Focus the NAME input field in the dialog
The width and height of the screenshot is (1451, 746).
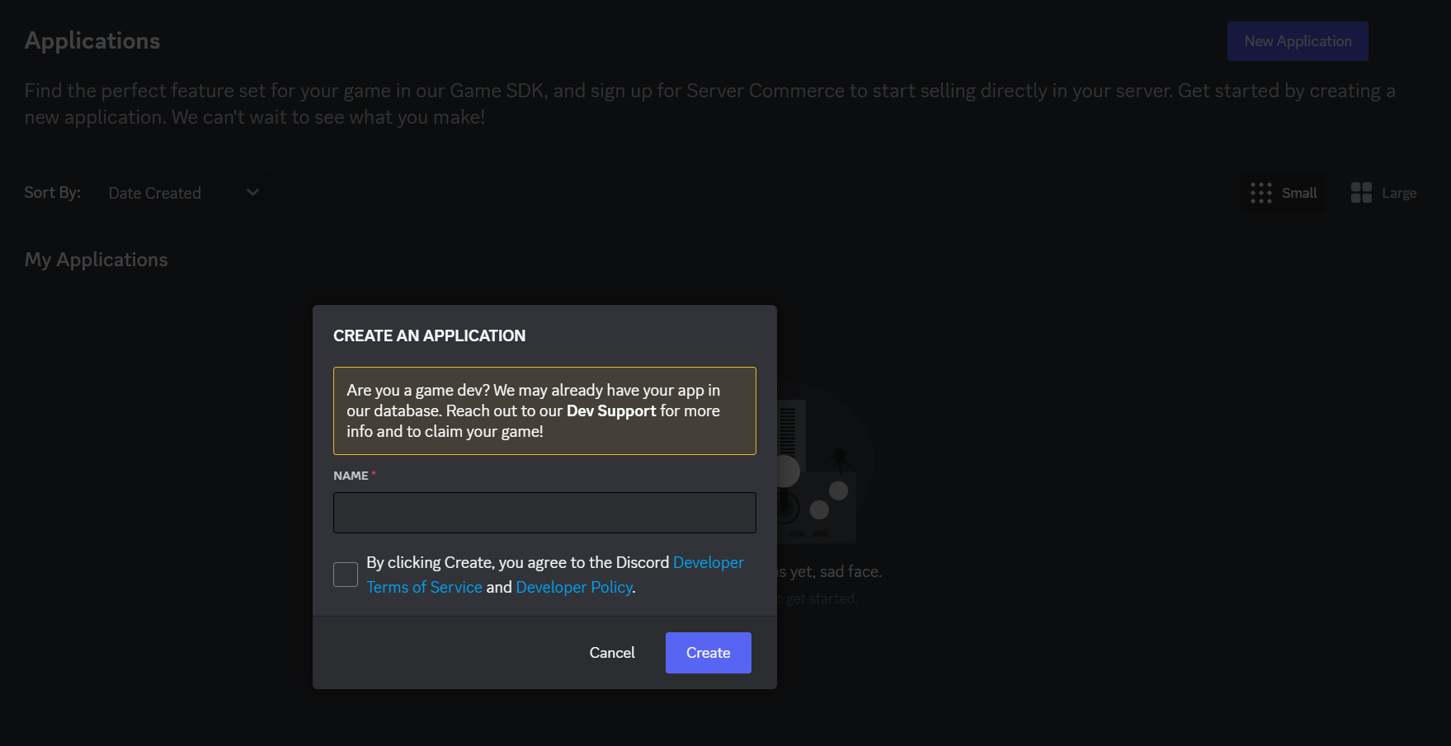tap(544, 512)
